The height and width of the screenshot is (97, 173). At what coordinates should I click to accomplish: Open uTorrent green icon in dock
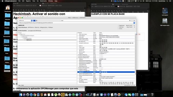[x=56, y=95]
